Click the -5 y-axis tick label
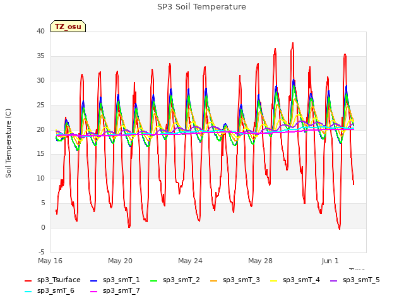The height and width of the screenshot is (303, 404). [x=42, y=252]
